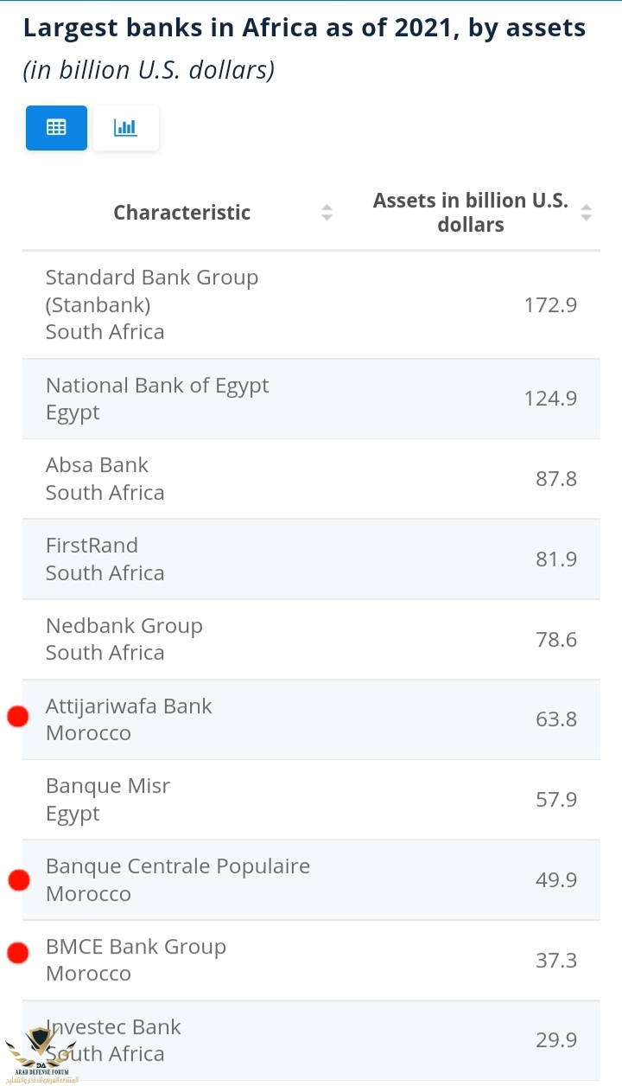Screen dimensions: 622x1086
Task: Select the Banque Misr row
Action: pos(311,800)
